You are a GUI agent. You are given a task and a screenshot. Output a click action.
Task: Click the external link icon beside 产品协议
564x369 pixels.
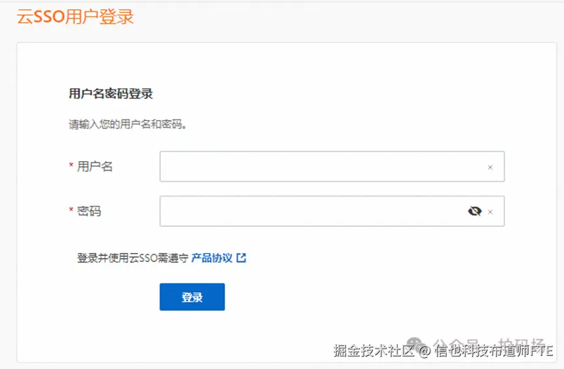click(x=241, y=258)
